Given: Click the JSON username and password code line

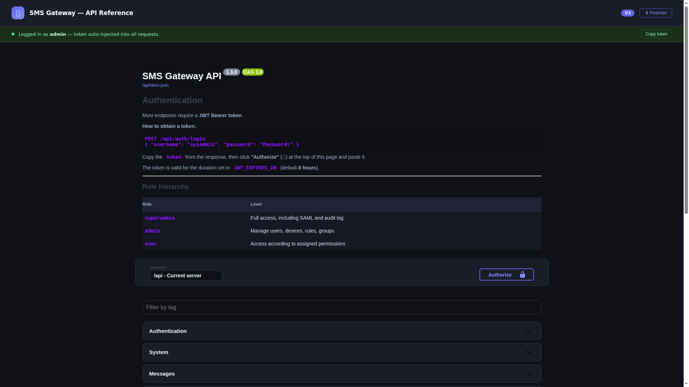Looking at the screenshot, I should [x=222, y=144].
